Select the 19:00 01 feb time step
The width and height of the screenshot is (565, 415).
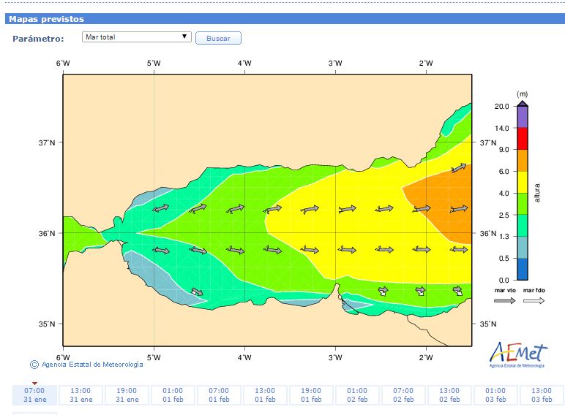[x=311, y=395]
